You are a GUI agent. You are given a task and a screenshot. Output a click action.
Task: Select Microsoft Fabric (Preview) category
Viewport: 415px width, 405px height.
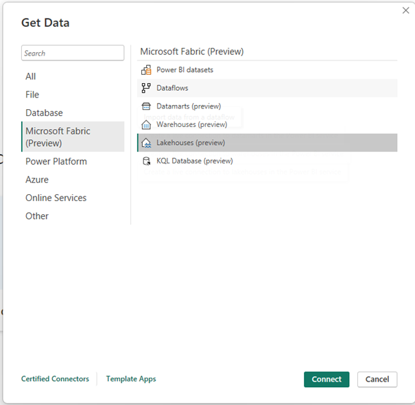pyautogui.click(x=73, y=137)
